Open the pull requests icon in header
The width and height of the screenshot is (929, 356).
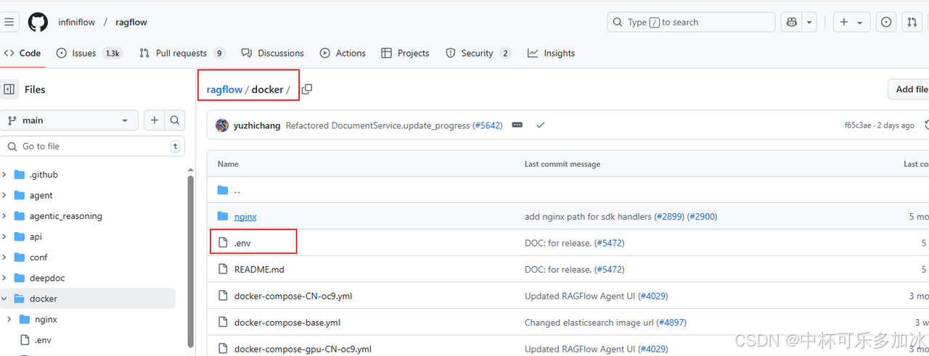click(912, 22)
